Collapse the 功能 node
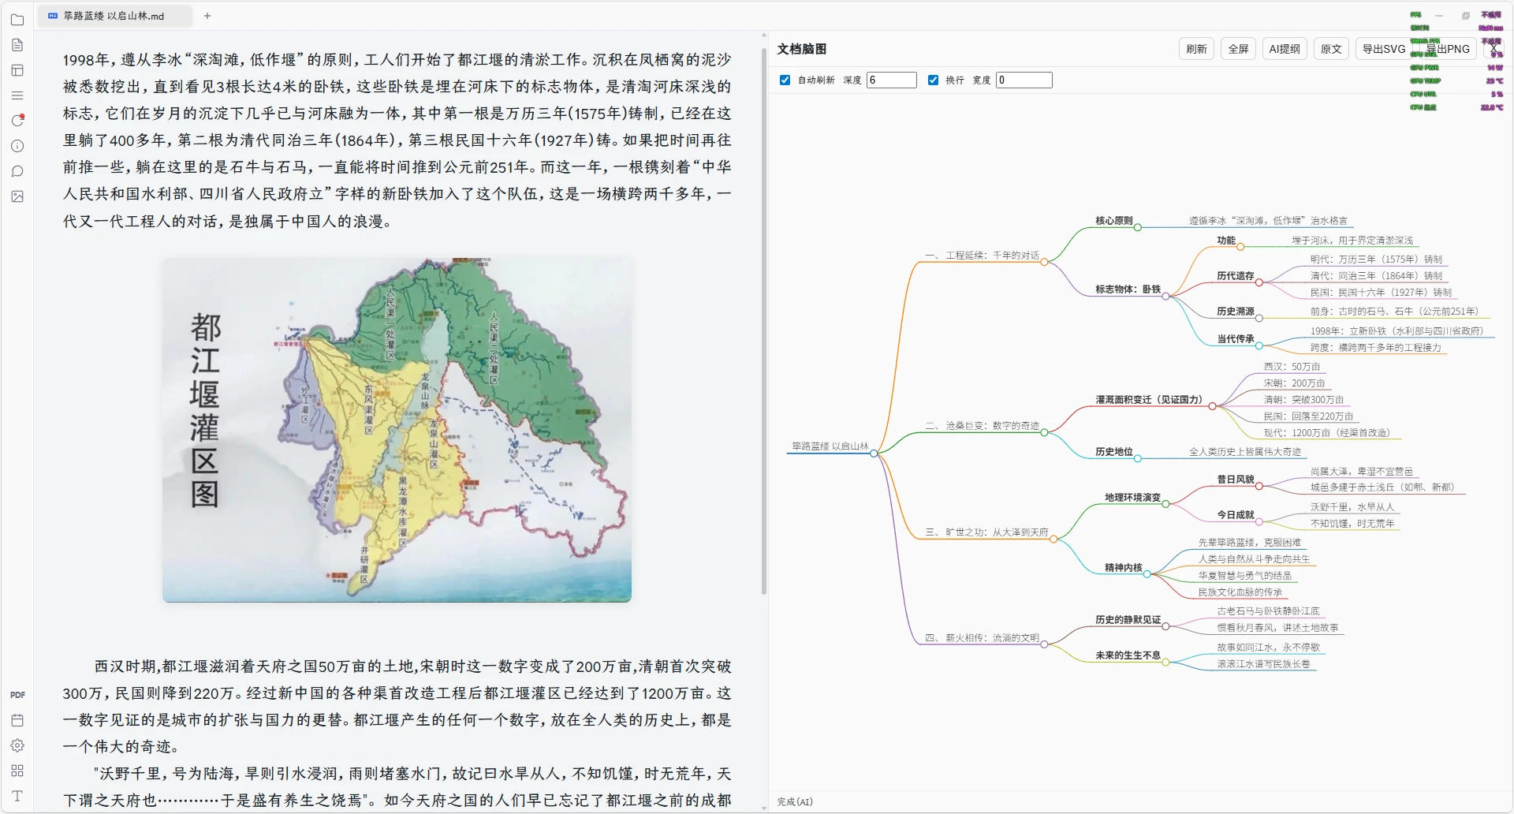1514x814 pixels. [1240, 247]
